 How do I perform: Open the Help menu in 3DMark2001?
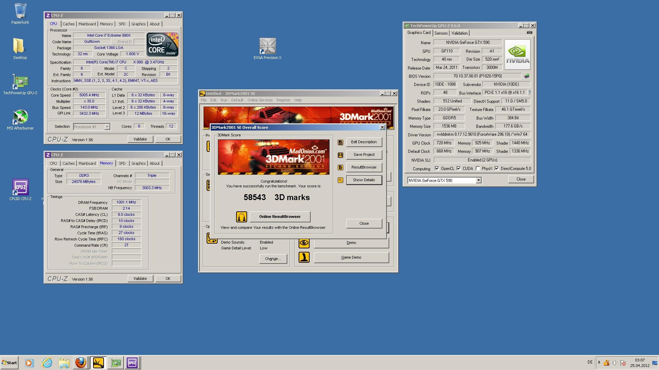coord(298,100)
